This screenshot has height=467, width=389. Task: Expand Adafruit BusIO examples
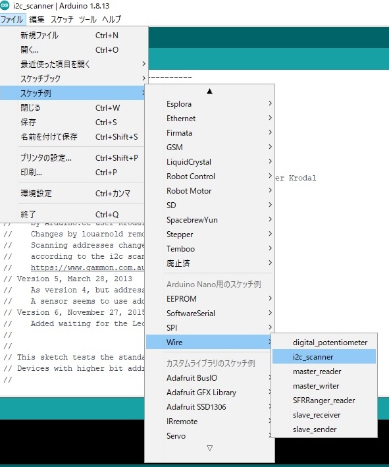(x=209, y=378)
